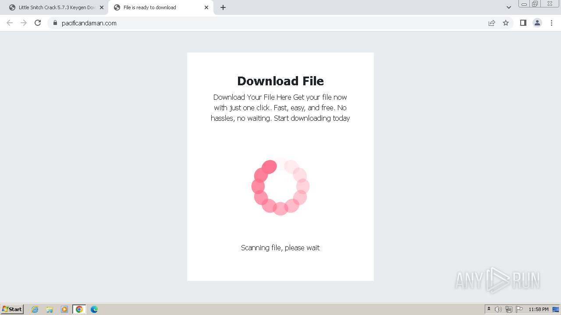Click the Download Your File Here description
The height and width of the screenshot is (315, 561).
(280, 108)
